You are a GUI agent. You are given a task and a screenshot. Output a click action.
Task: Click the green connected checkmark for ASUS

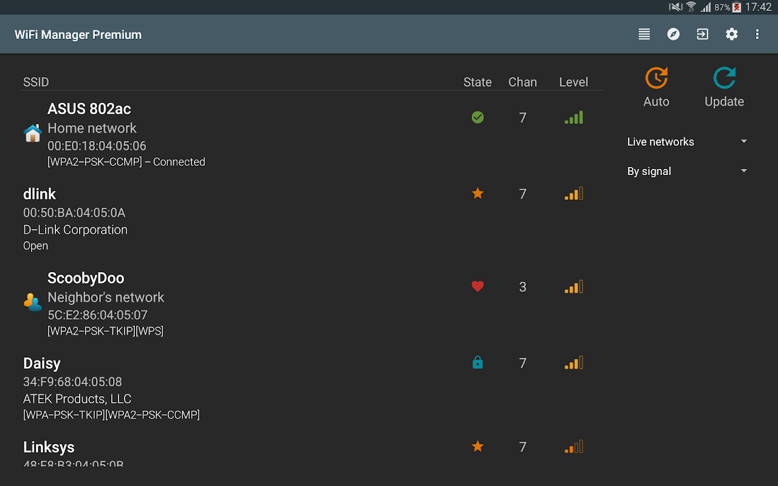point(478,117)
